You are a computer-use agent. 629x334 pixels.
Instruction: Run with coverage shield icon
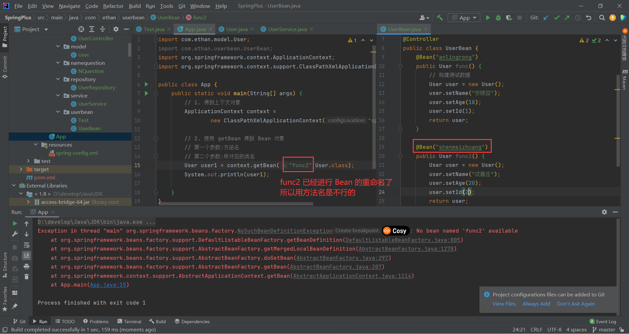coord(509,18)
